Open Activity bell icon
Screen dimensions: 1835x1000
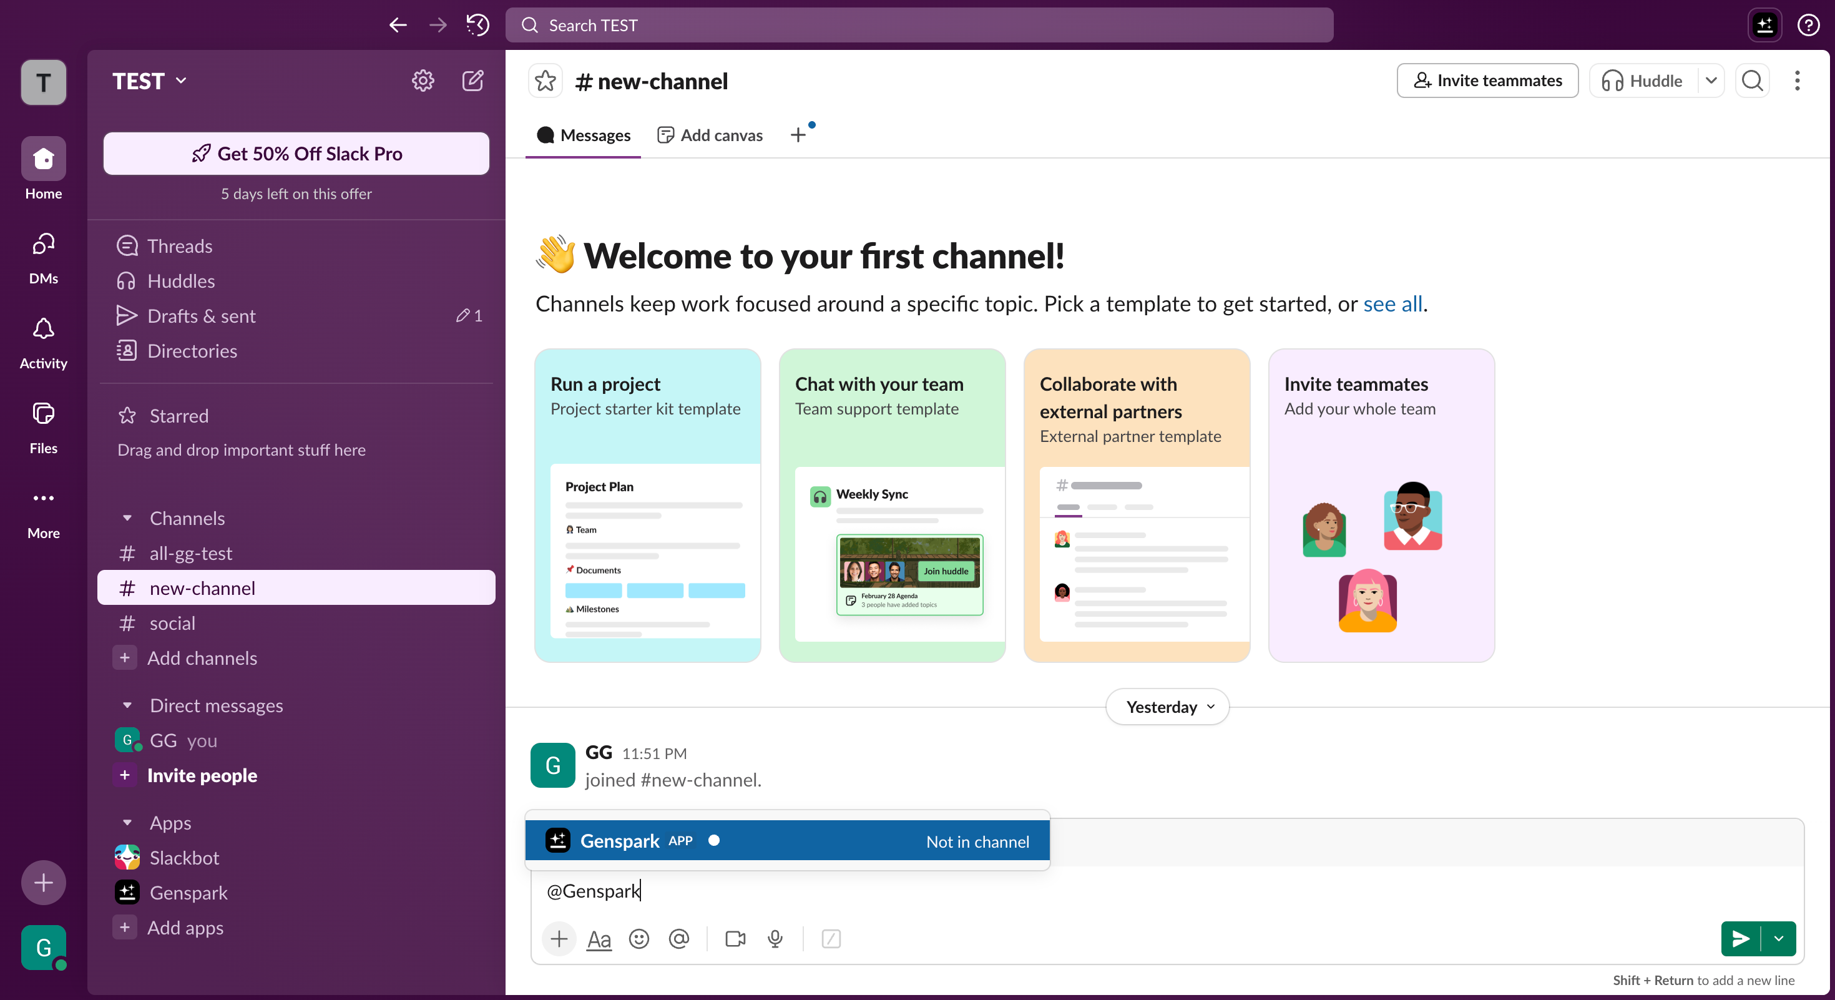pos(44,343)
